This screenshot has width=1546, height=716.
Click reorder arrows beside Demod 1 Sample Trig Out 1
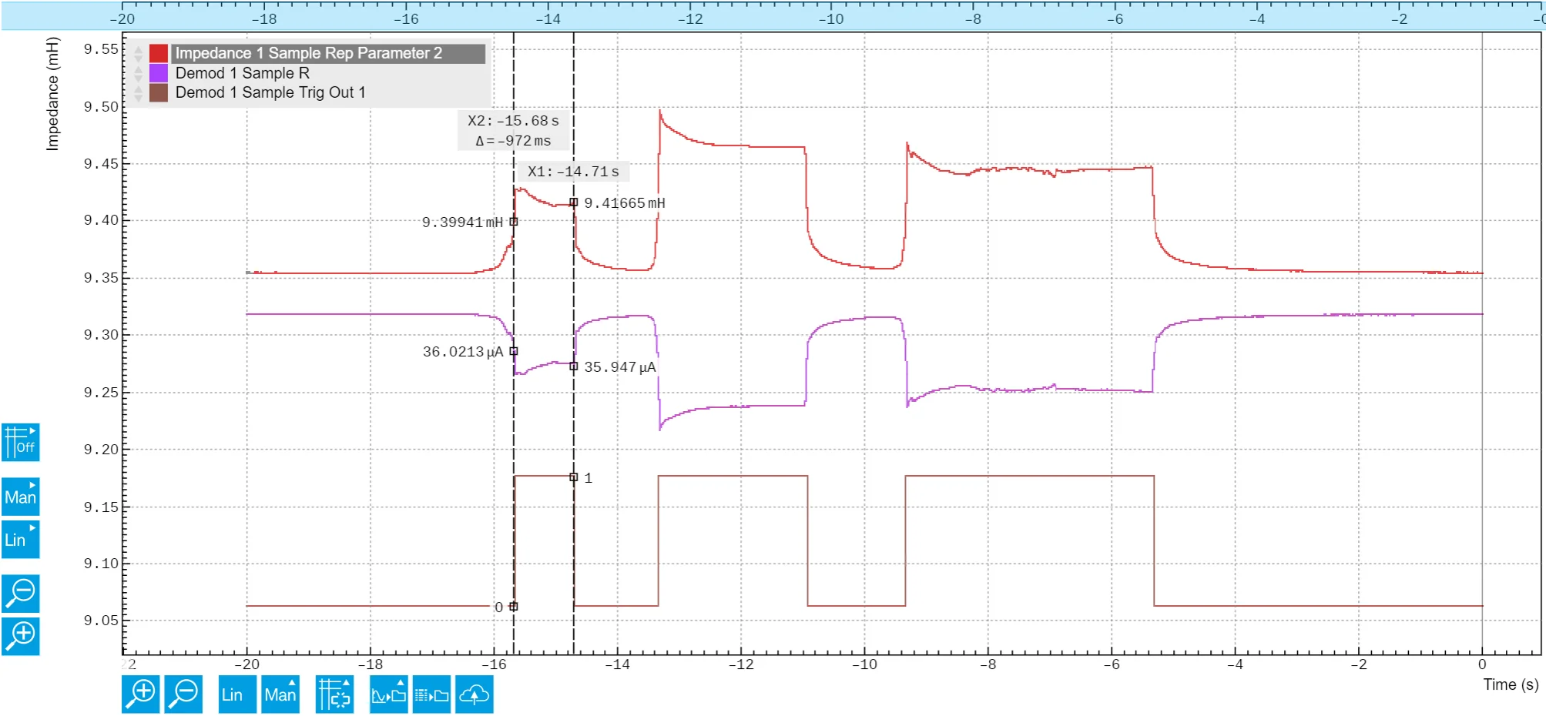point(139,92)
